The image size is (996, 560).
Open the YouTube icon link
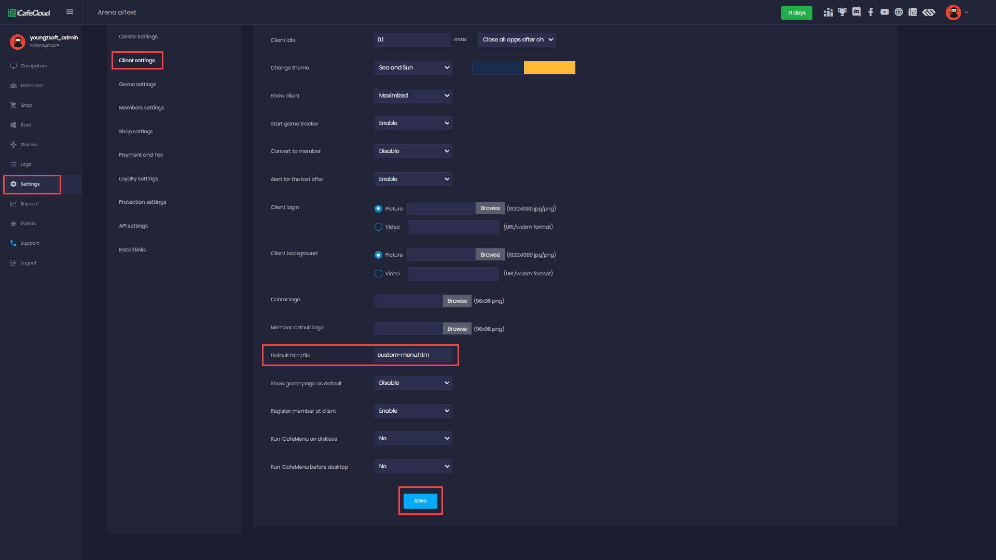click(884, 12)
